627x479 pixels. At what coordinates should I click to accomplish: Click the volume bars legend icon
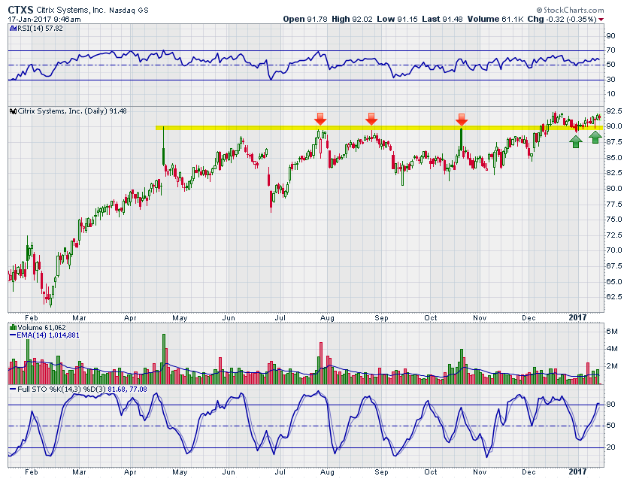pyautogui.click(x=13, y=327)
